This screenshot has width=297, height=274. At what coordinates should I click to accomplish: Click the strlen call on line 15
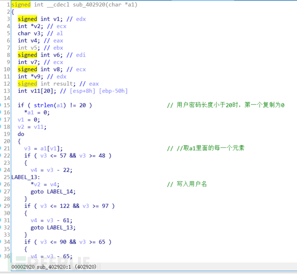tap(50, 105)
